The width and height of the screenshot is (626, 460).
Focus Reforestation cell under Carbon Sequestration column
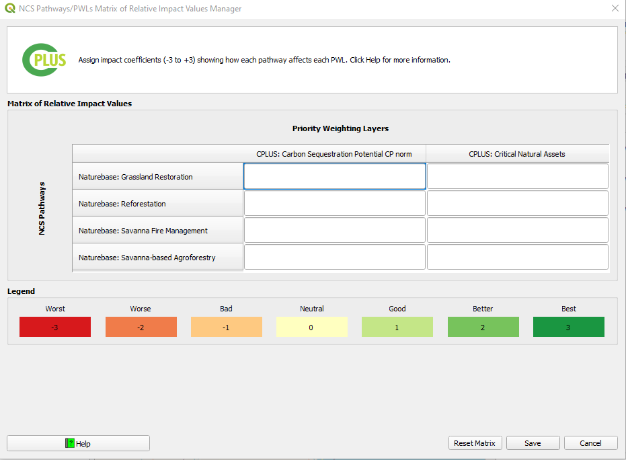point(334,203)
